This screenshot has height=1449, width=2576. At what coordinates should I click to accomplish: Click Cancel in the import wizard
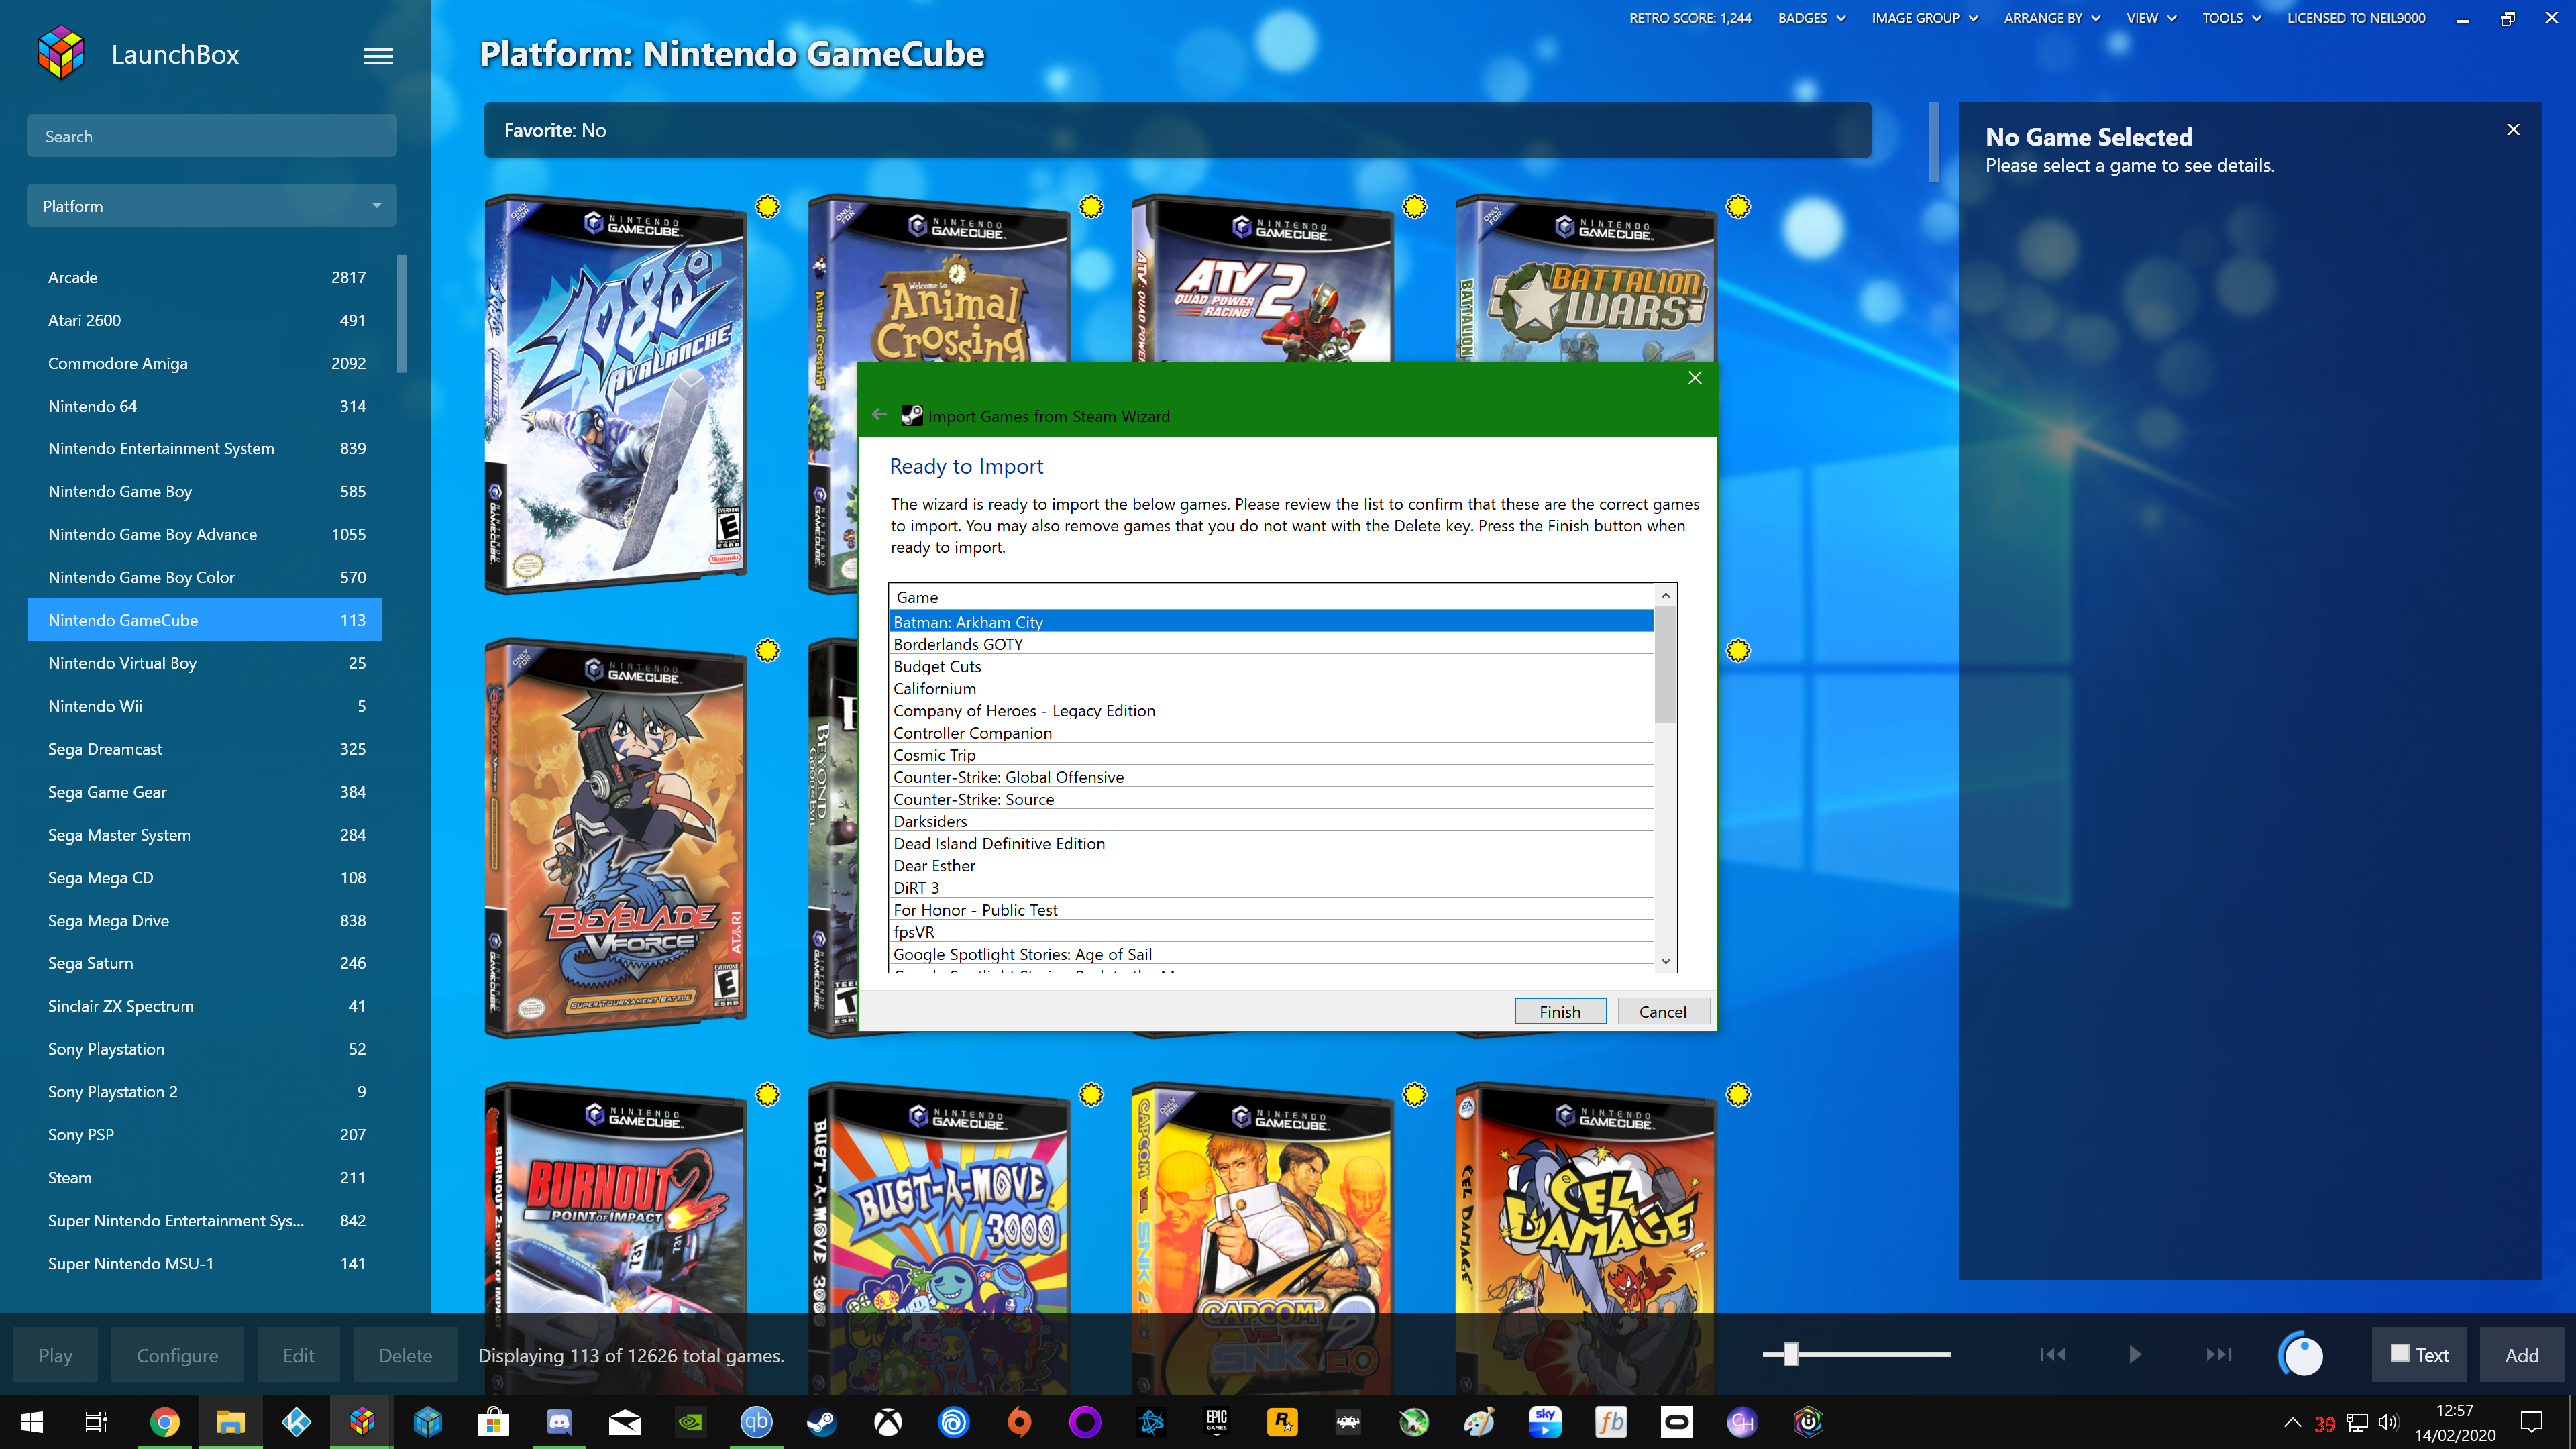point(1663,1011)
